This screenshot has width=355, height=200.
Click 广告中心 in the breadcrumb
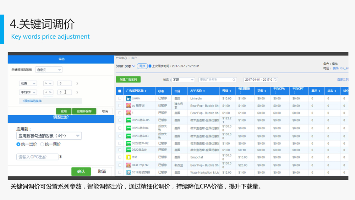pyautogui.click(x=122, y=58)
